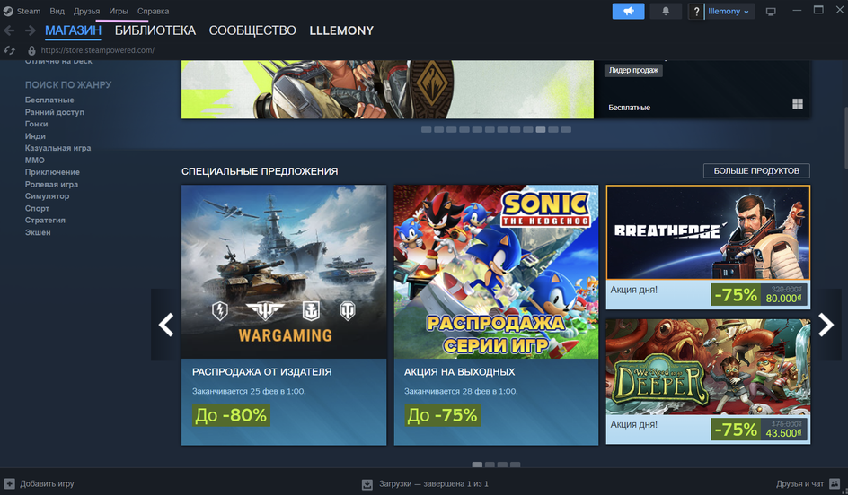Switch to the БИБЛИОТЕКА tab
The width and height of the screenshot is (848, 495).
coord(155,30)
